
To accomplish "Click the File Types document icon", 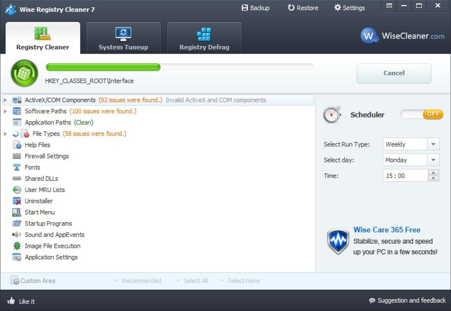I will pyautogui.click(x=25, y=134).
